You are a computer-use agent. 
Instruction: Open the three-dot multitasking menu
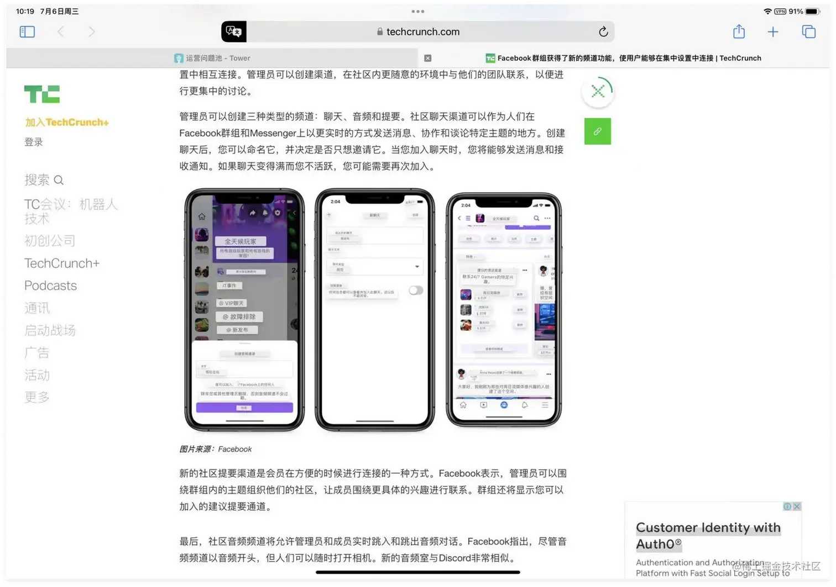coord(418,11)
